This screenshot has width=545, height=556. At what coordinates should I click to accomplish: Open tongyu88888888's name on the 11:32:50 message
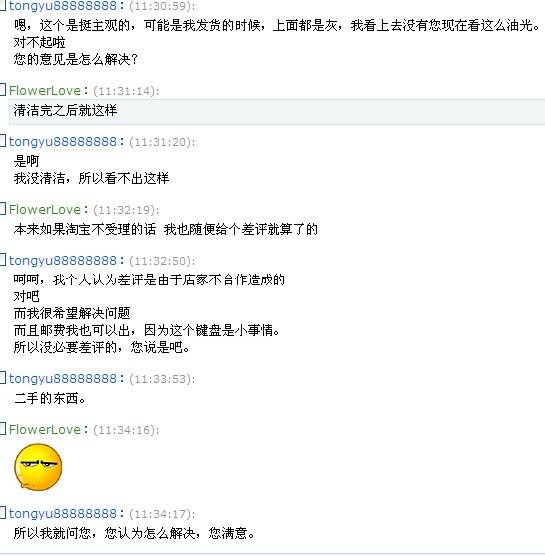tap(63, 261)
